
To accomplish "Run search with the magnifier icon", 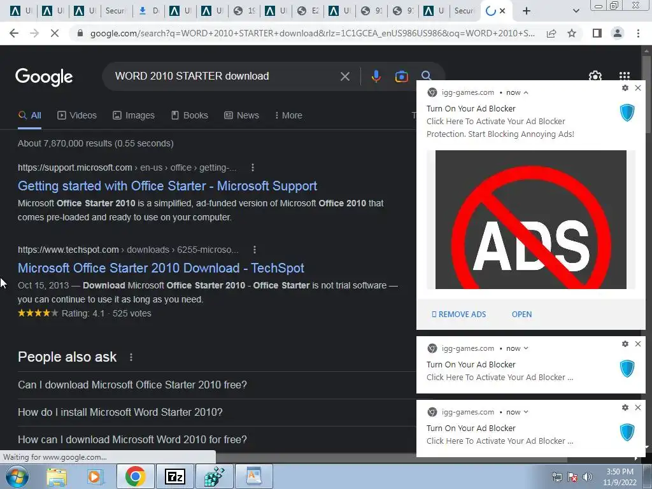I will [x=426, y=75].
